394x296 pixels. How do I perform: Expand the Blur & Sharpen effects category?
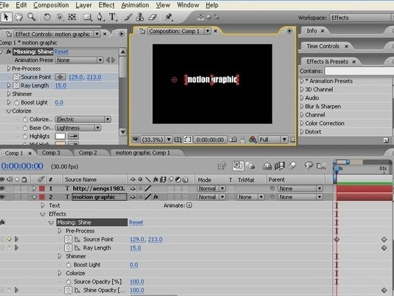point(302,106)
